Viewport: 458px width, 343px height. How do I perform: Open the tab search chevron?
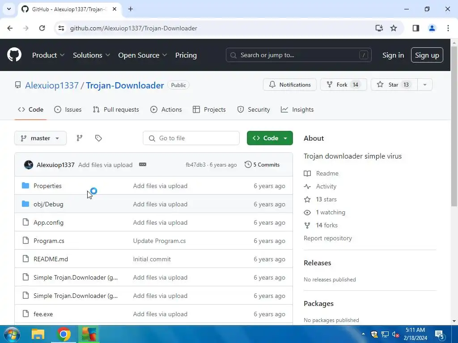click(9, 9)
